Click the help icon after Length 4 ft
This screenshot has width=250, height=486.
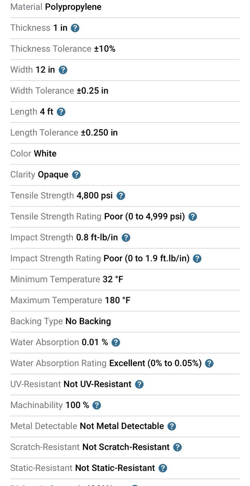coord(61,112)
